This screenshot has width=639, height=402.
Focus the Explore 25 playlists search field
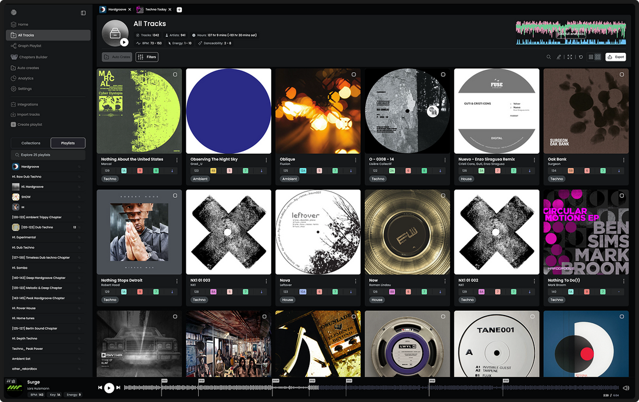point(48,155)
